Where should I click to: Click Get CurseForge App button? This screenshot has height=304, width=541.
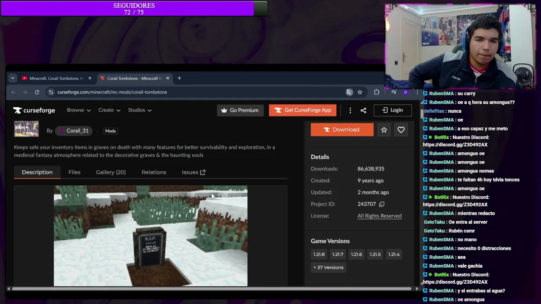[303, 110]
